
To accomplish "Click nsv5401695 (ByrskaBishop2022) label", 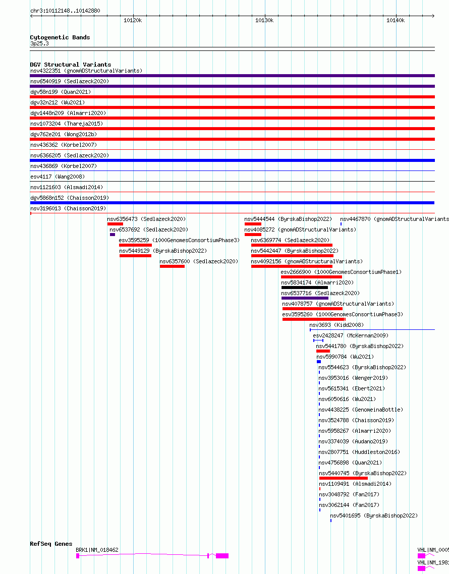I will click(x=374, y=516).
